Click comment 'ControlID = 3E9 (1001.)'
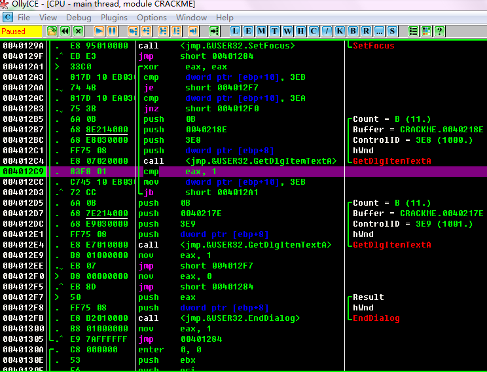The height and width of the screenshot is (372, 487). point(413,224)
